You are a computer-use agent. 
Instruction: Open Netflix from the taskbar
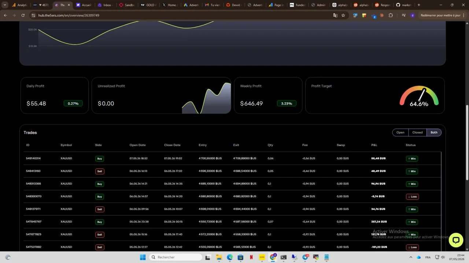(x=251, y=257)
